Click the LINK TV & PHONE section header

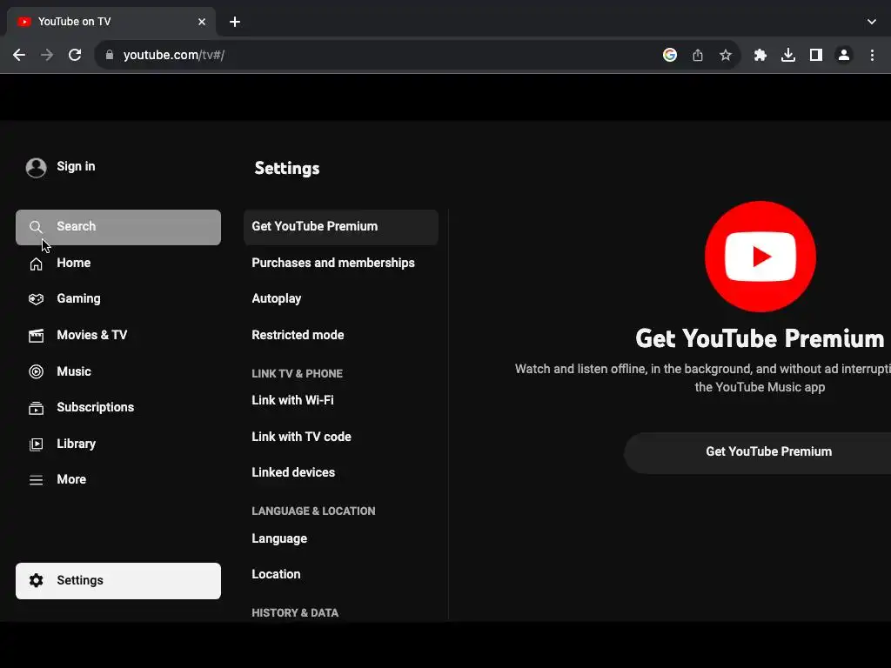[x=298, y=374]
